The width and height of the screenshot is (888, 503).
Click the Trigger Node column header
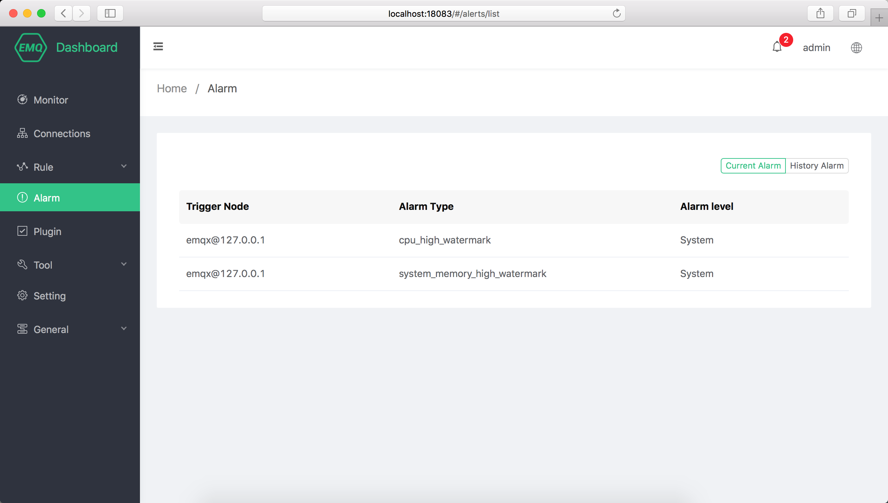(x=217, y=206)
